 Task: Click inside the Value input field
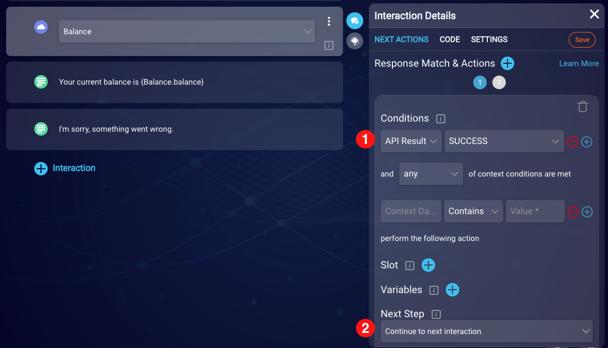pos(534,211)
